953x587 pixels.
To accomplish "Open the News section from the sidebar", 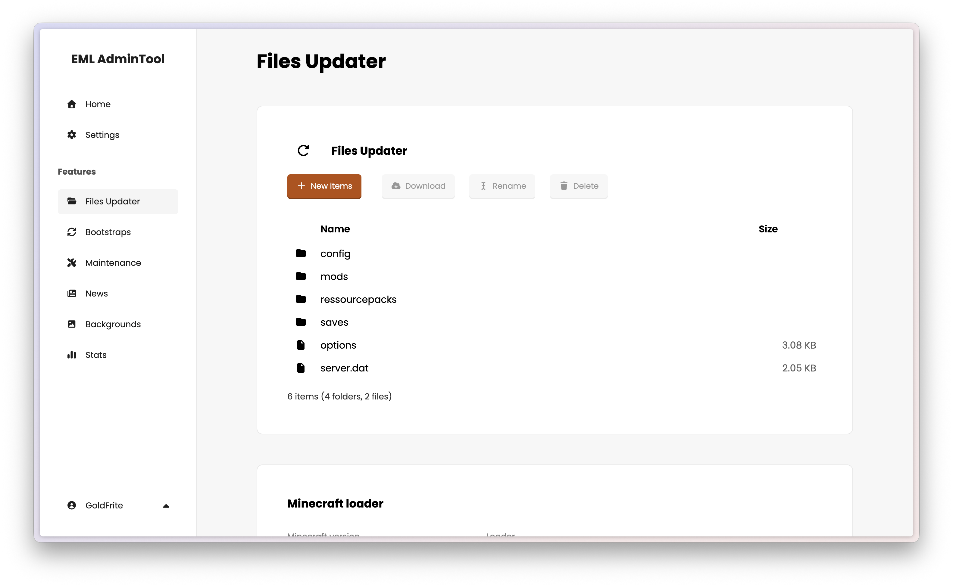I will [96, 293].
